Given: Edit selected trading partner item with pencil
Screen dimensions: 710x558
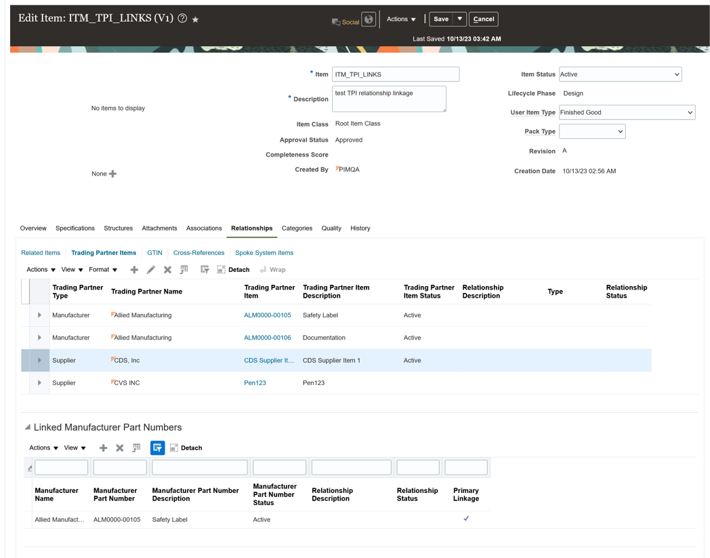Looking at the screenshot, I should (x=151, y=270).
